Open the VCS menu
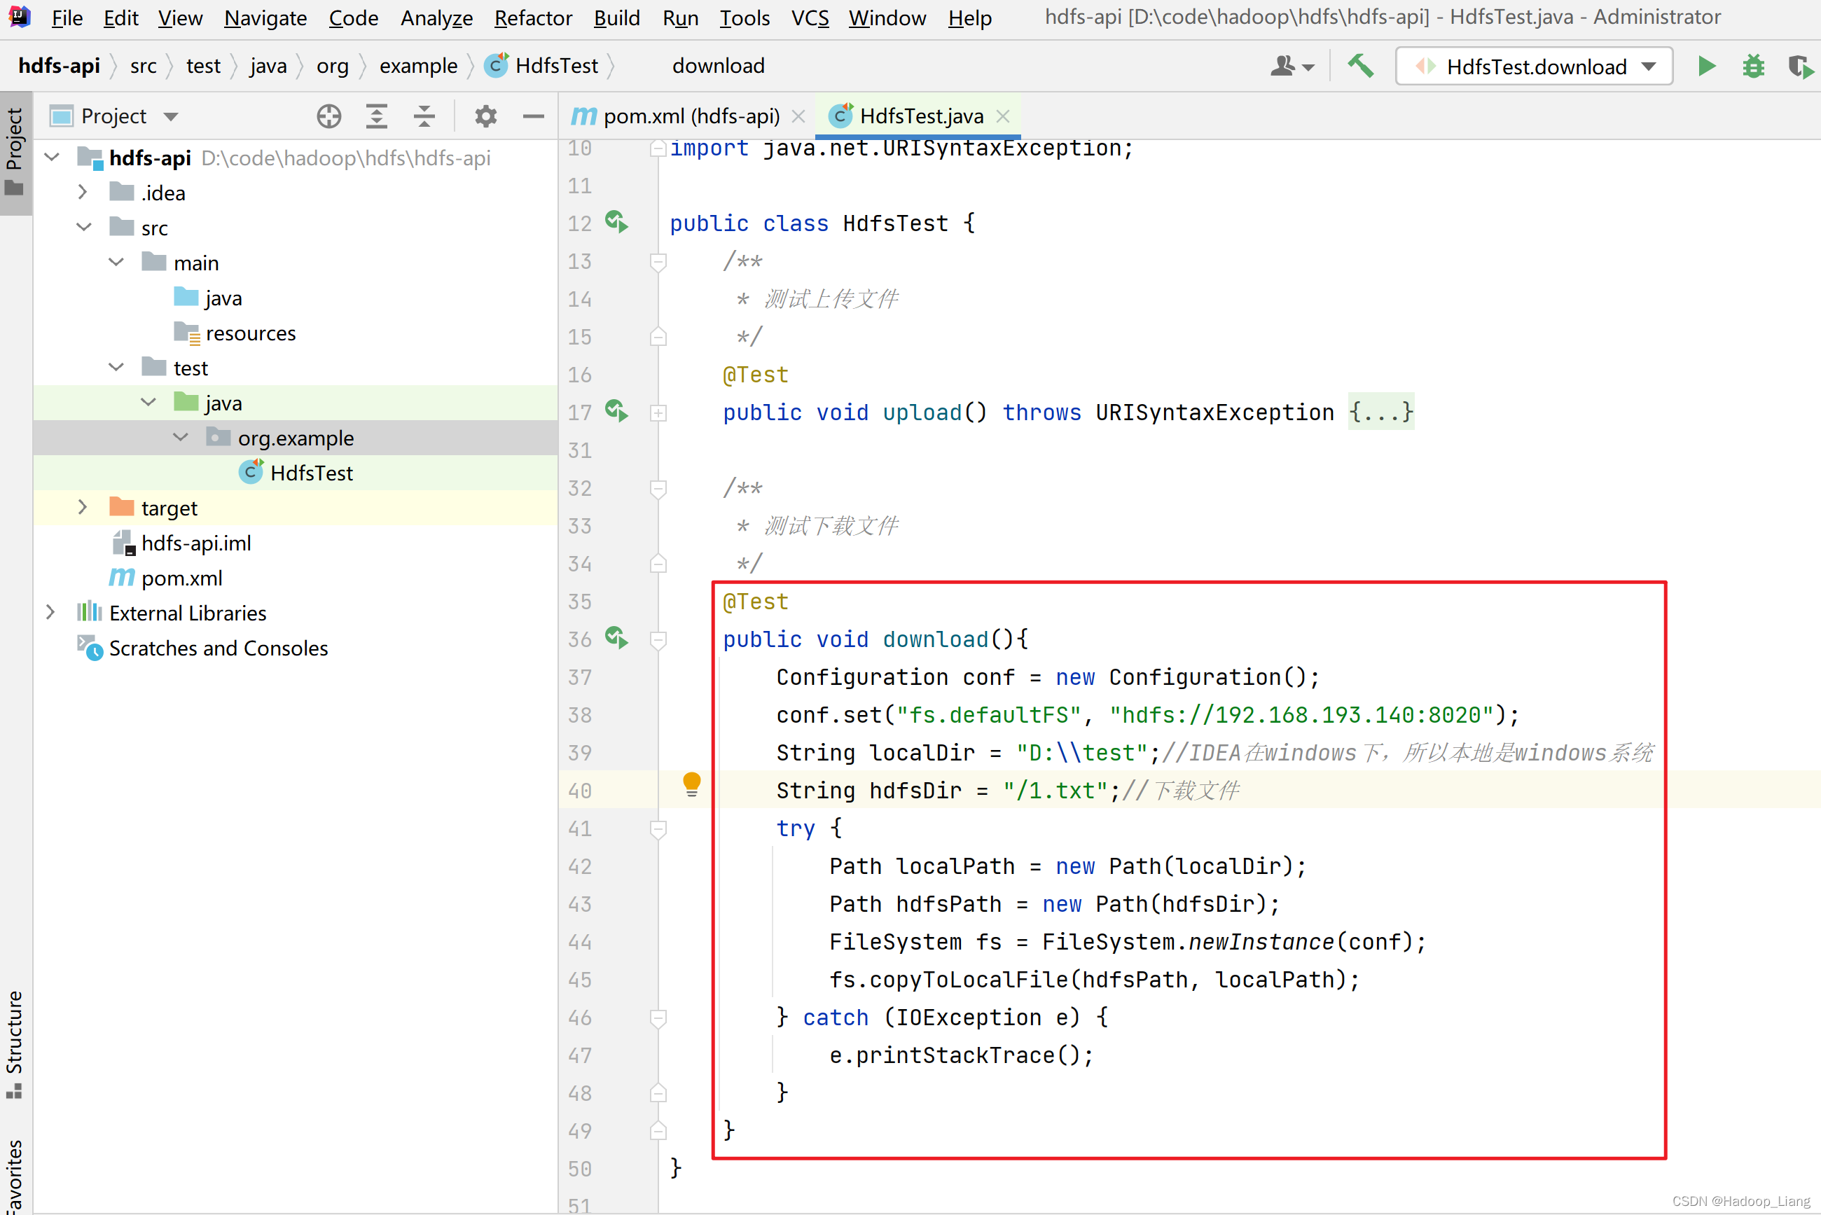The width and height of the screenshot is (1821, 1215). 810,18
